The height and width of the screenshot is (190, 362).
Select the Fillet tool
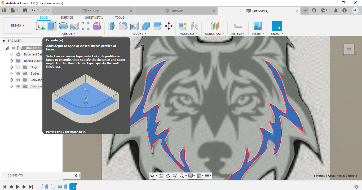coord(123,26)
